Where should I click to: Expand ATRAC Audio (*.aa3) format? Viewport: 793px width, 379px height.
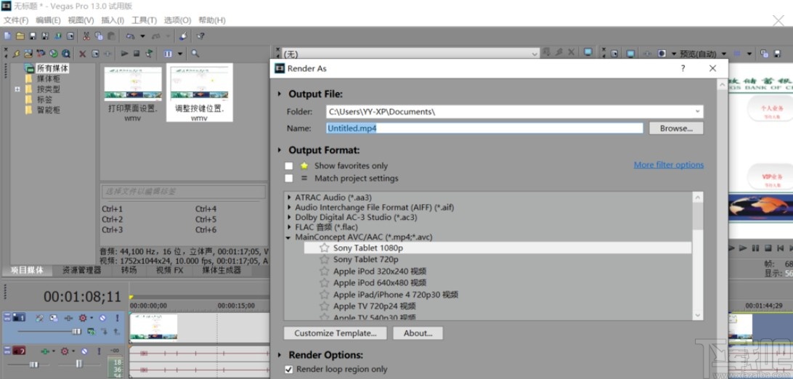click(289, 197)
